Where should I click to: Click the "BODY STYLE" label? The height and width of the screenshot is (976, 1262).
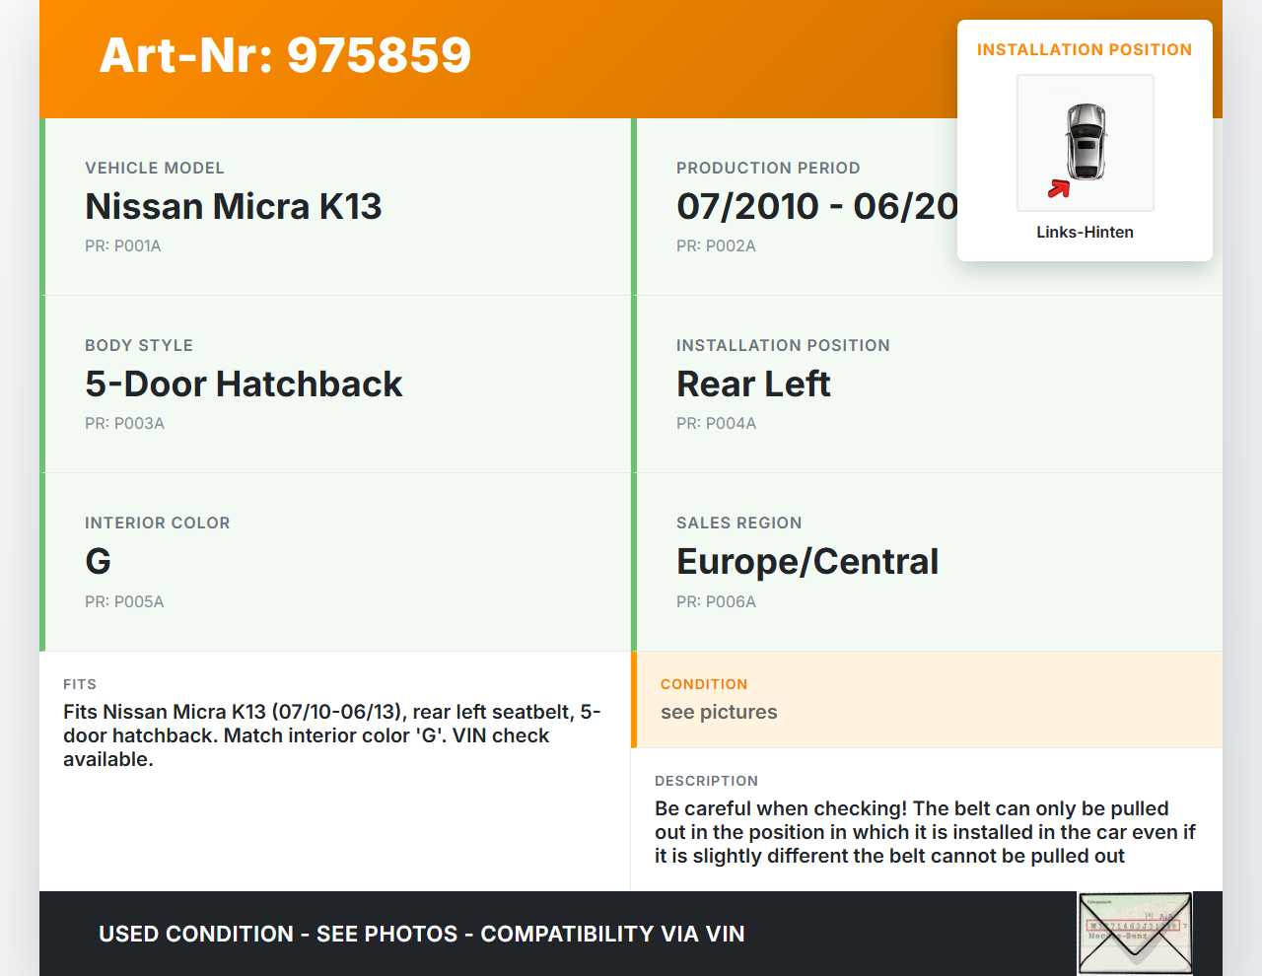click(x=139, y=345)
